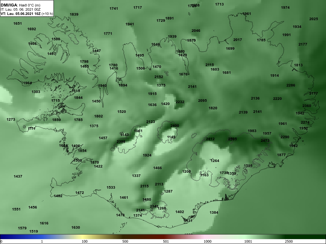Viewport: 326px width, 244px height.
Task: Select the VT: Lau. 05.06.2021 10Z line
Action: 27,14
